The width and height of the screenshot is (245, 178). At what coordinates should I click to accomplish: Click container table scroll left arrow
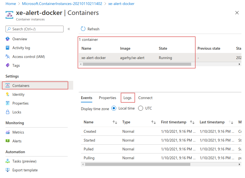[x=81, y=64]
